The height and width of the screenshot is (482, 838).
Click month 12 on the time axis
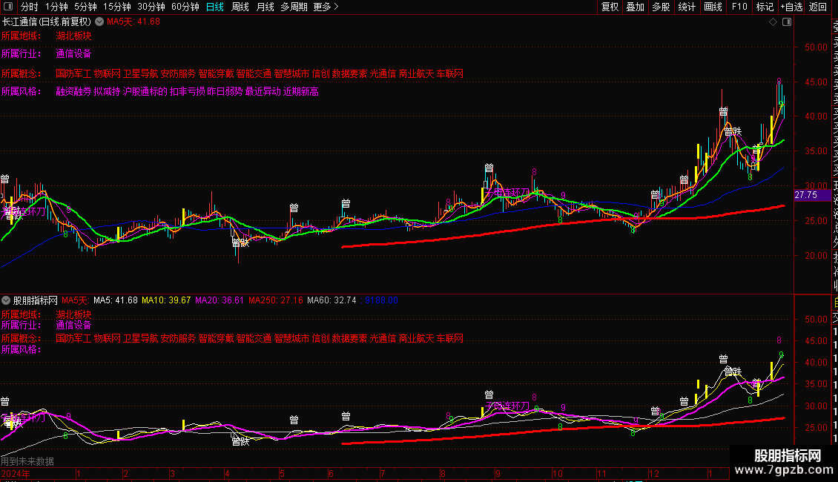(653, 473)
